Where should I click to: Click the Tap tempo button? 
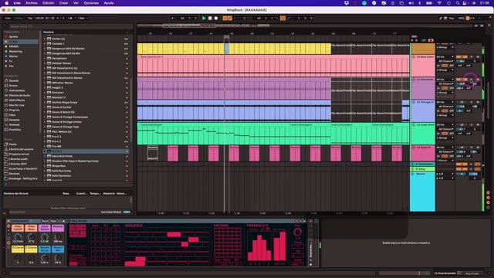tap(30, 19)
